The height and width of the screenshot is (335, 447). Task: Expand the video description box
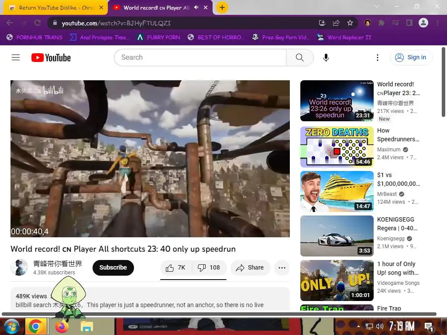(150, 299)
